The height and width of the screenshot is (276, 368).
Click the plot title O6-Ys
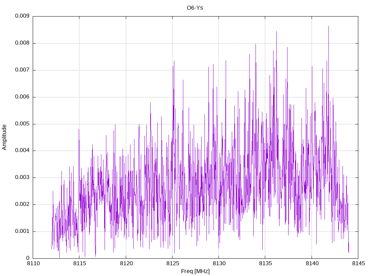pyautogui.click(x=195, y=8)
